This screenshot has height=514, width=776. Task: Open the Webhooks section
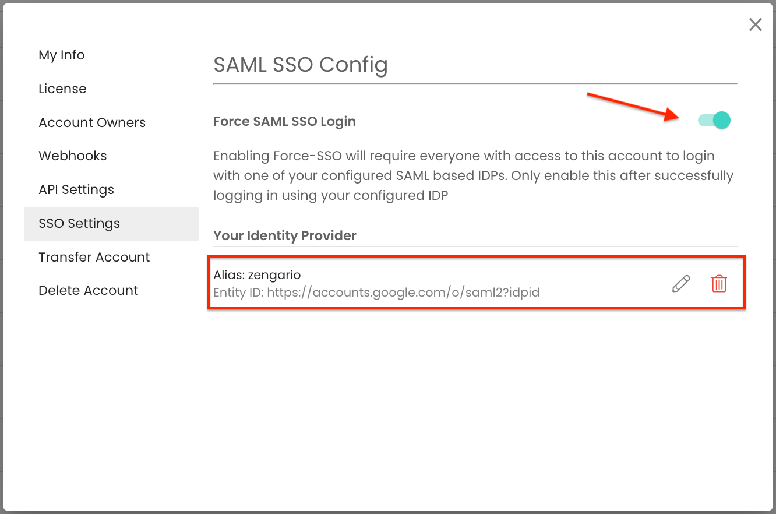coord(72,156)
